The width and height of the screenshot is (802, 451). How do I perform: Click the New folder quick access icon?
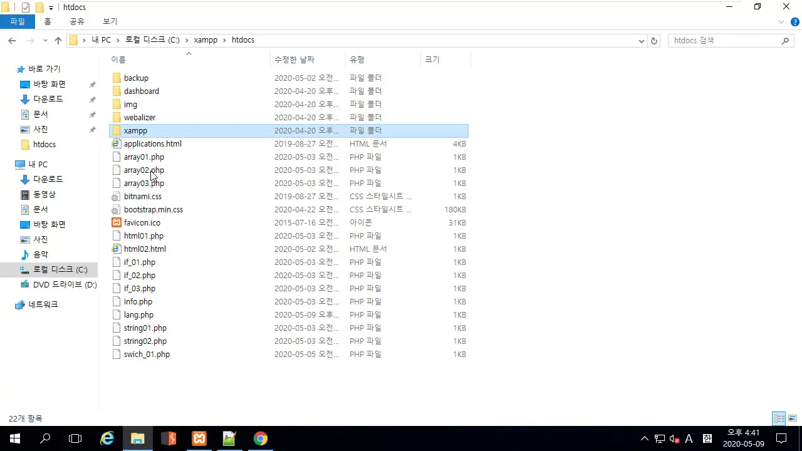[x=39, y=7]
